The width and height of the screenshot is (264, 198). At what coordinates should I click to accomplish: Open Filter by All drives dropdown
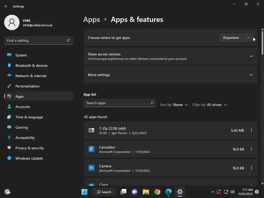pyautogui.click(x=210, y=105)
